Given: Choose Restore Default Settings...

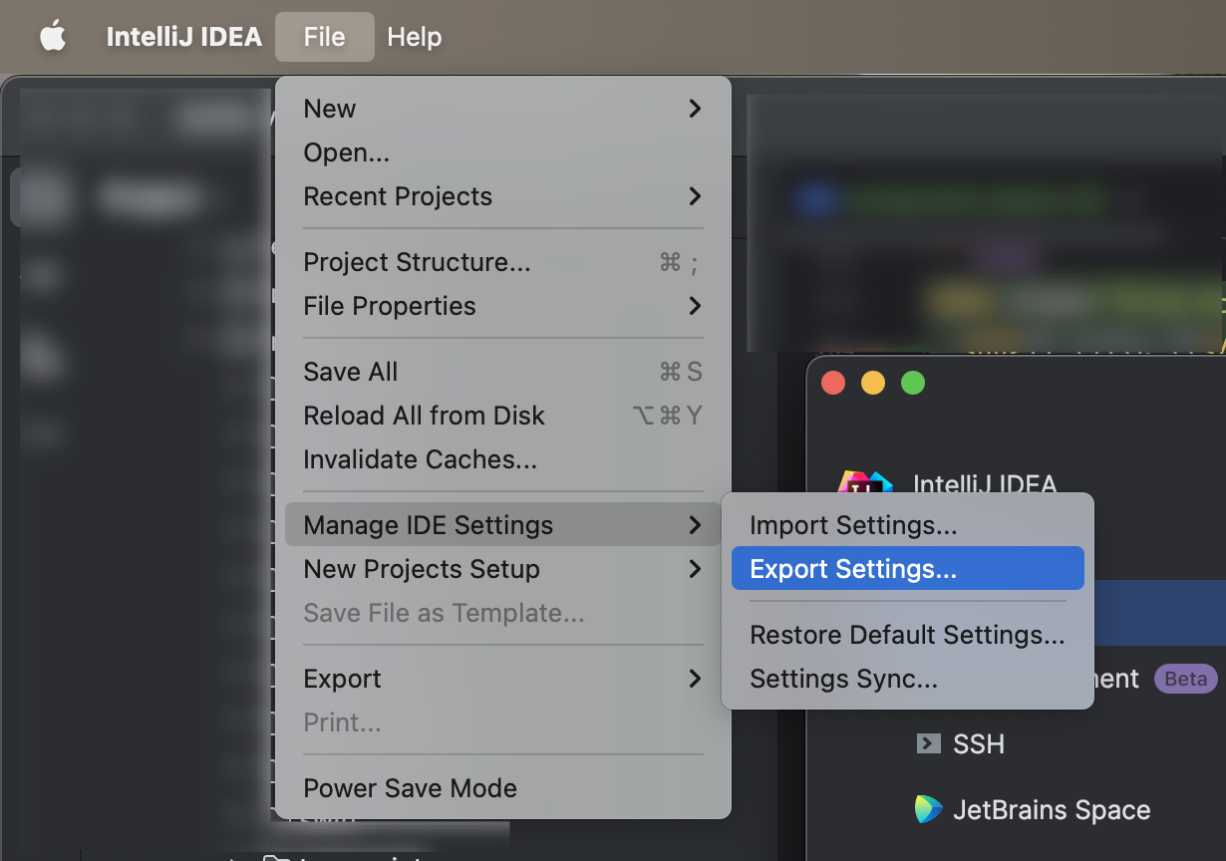Looking at the screenshot, I should pos(907,635).
